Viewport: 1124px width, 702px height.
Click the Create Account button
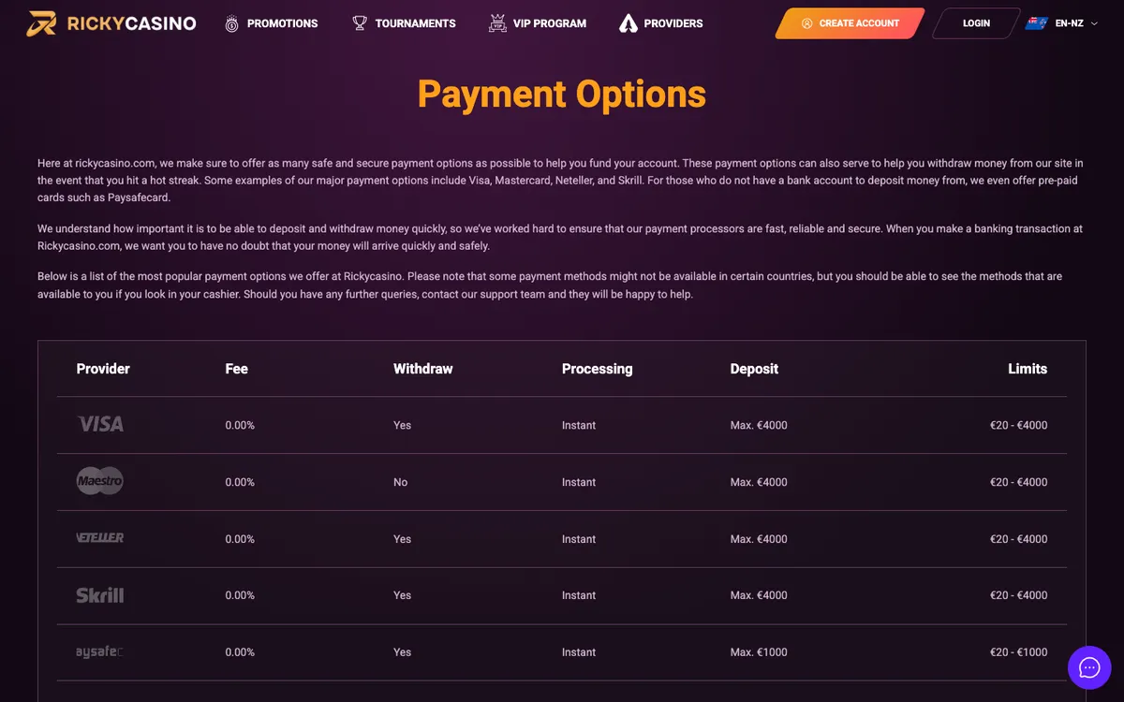[x=850, y=23]
